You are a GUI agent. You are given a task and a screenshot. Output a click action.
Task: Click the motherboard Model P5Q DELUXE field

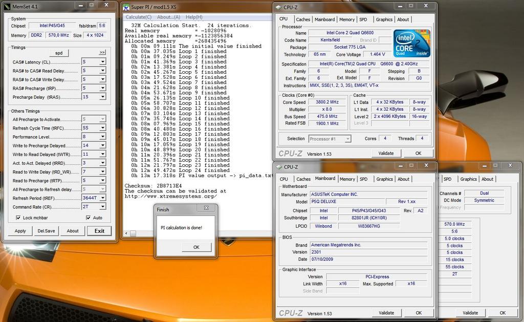tap(347, 202)
